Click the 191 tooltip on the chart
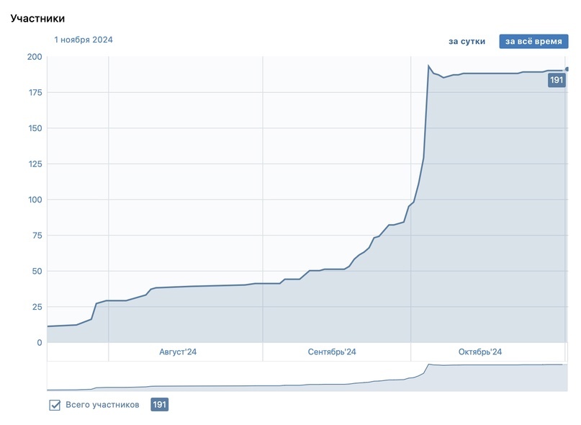The width and height of the screenshot is (581, 425). tap(557, 80)
